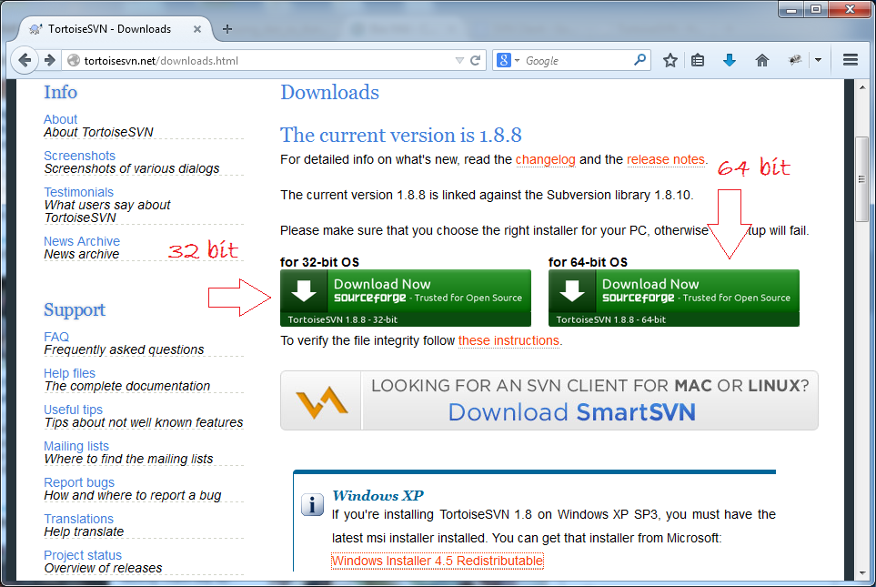
Task: Open the bookmarks list icon
Action: (697, 60)
